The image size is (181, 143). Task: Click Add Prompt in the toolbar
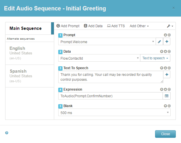click(x=68, y=26)
